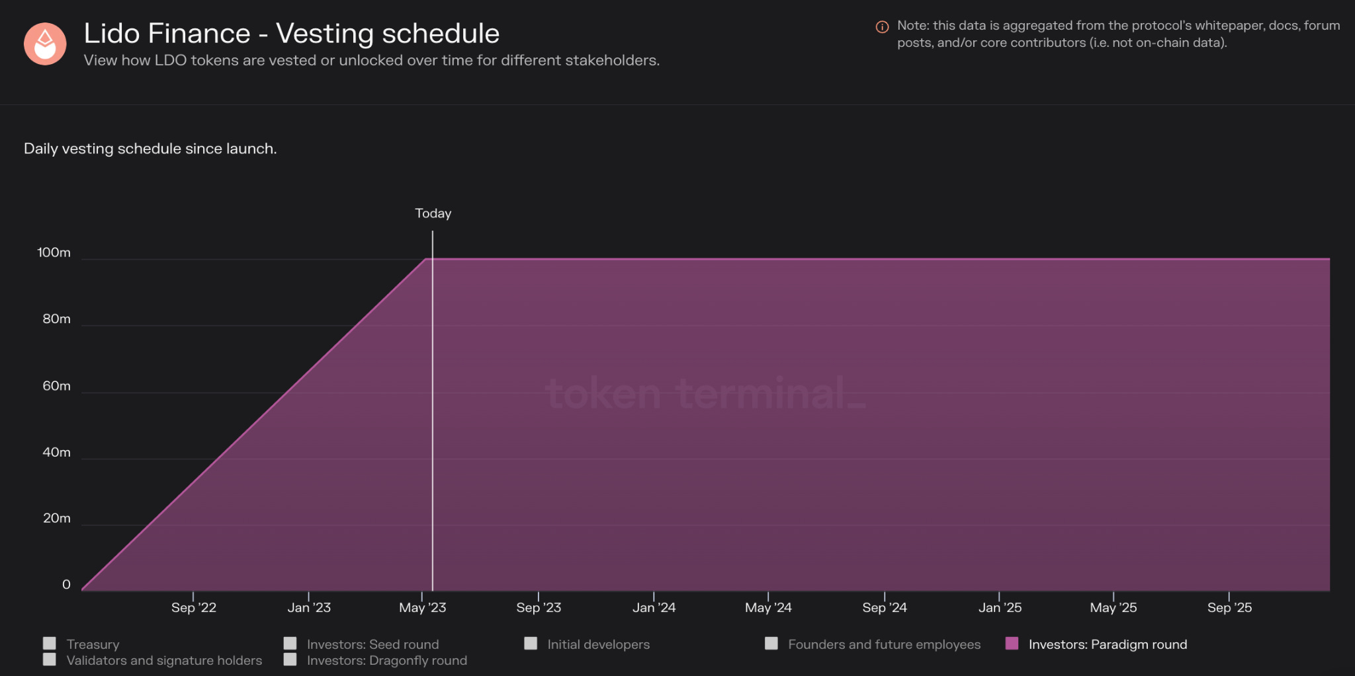Toggle the Treasury legend checkbox

click(50, 644)
